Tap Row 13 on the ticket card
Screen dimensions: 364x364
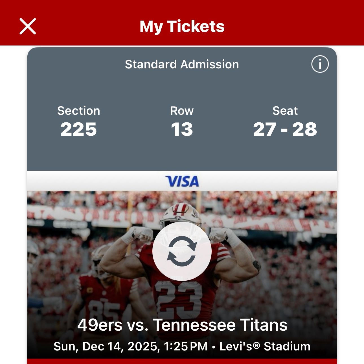point(182,122)
